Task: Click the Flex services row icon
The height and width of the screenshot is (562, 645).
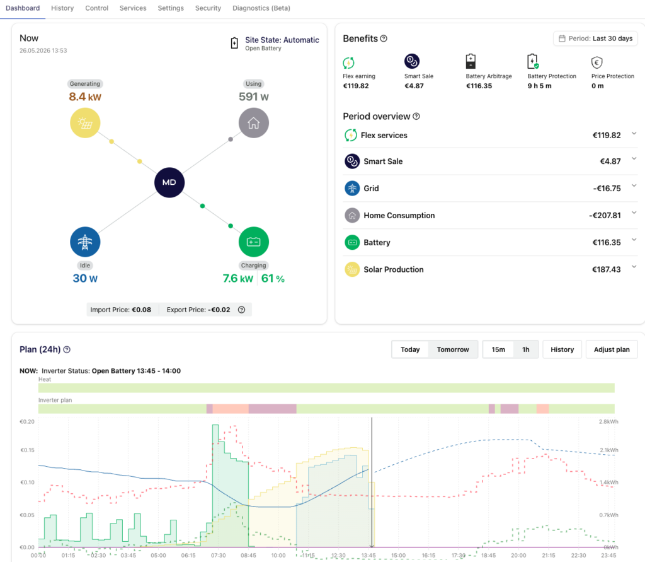Action: point(350,135)
